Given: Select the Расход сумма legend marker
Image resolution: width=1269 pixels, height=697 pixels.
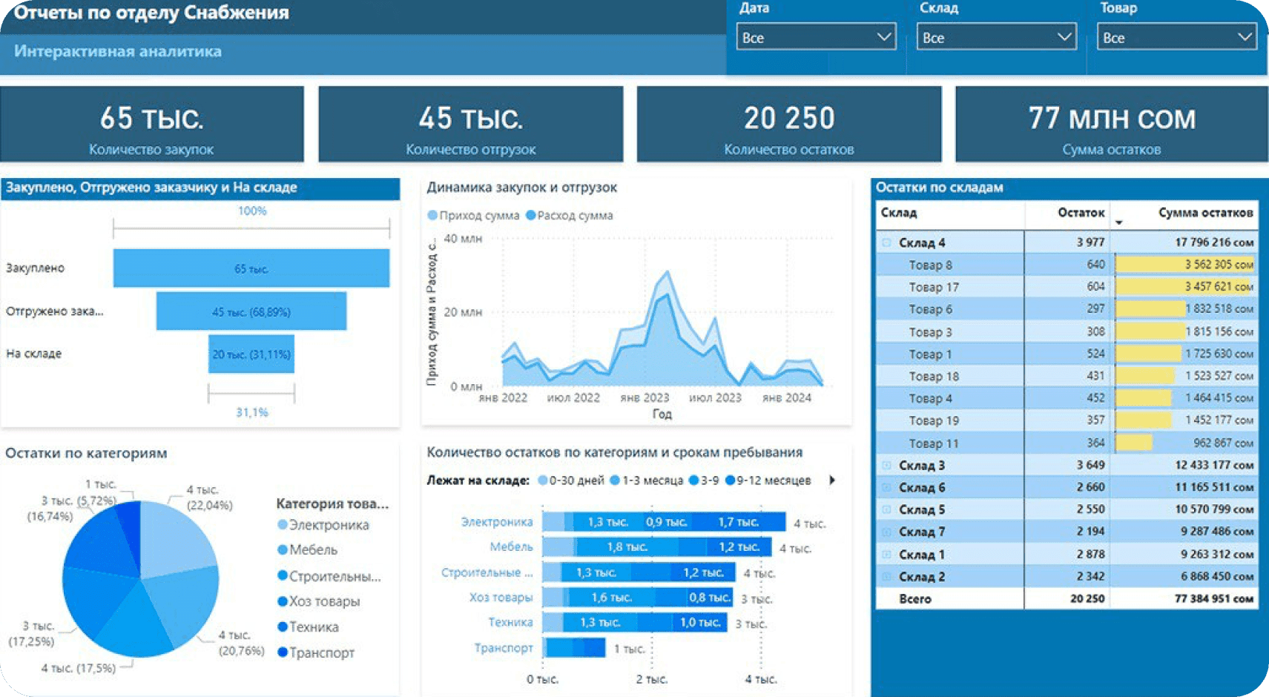Looking at the screenshot, I should (x=530, y=216).
